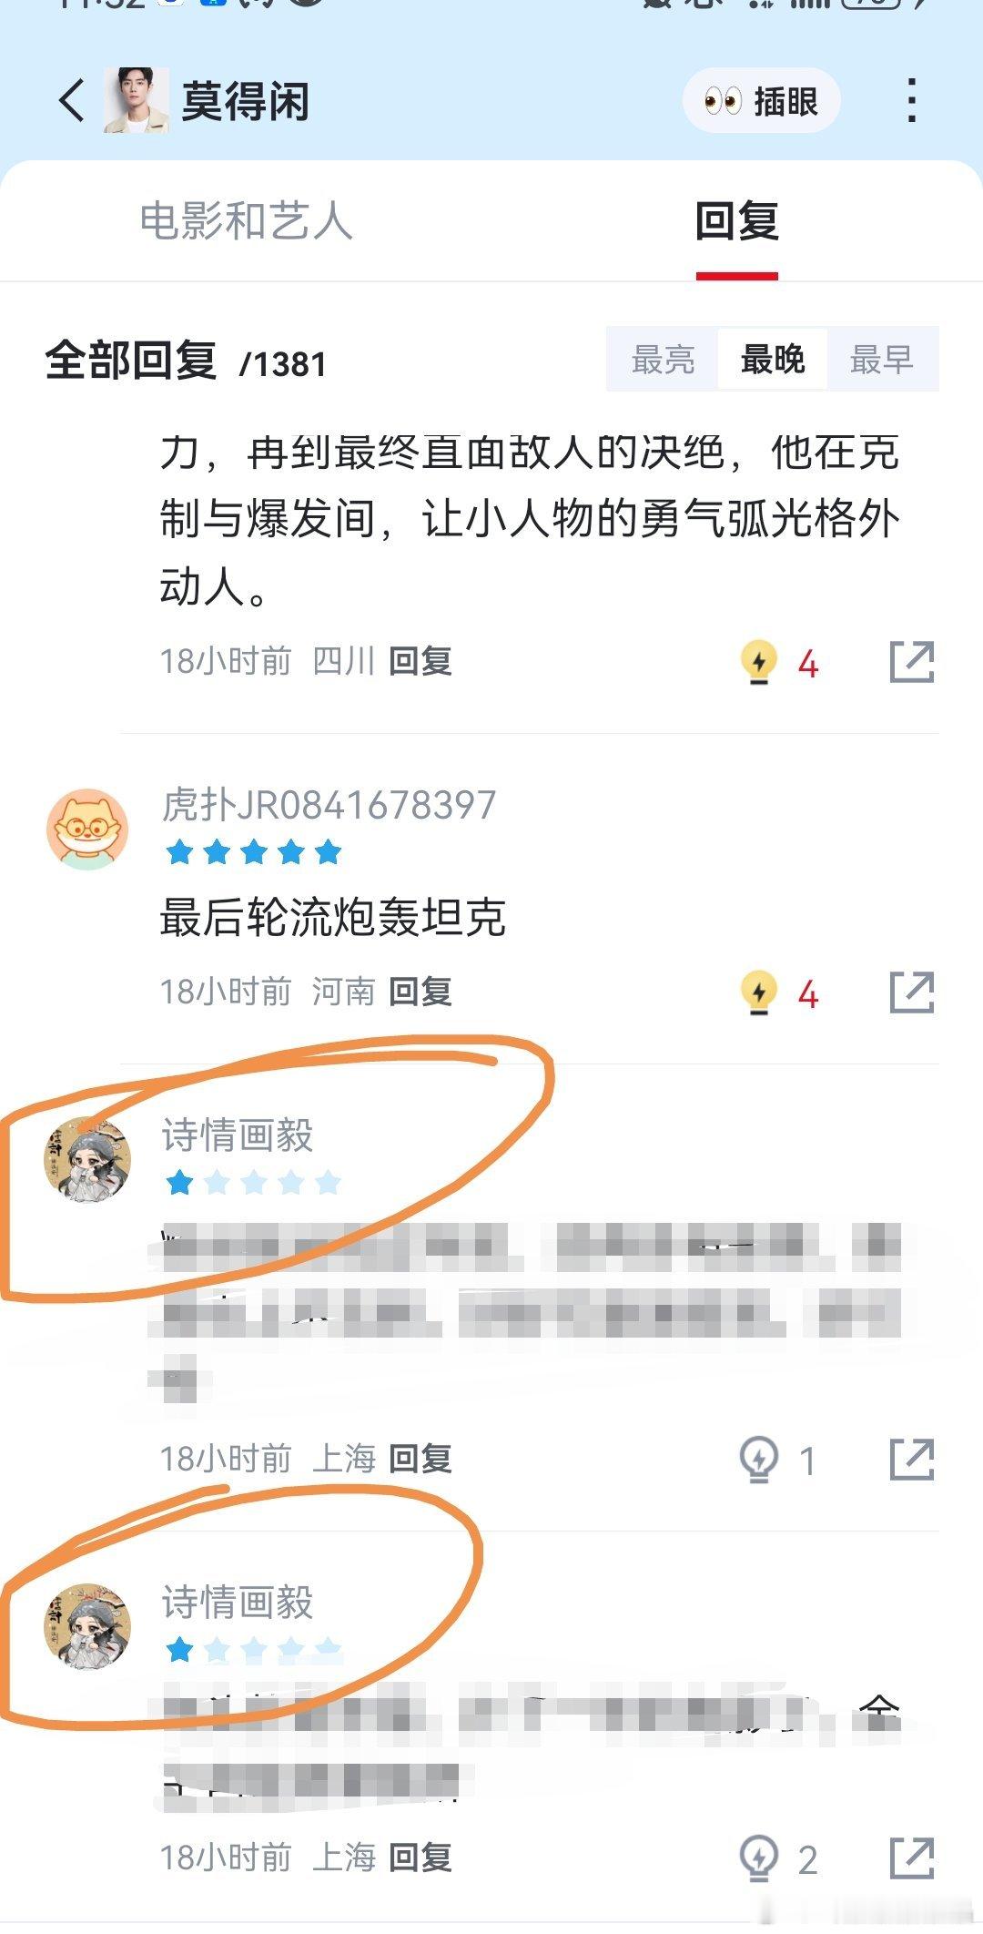Sort replies by 最亮
The width and height of the screenshot is (983, 1934).
point(663,359)
